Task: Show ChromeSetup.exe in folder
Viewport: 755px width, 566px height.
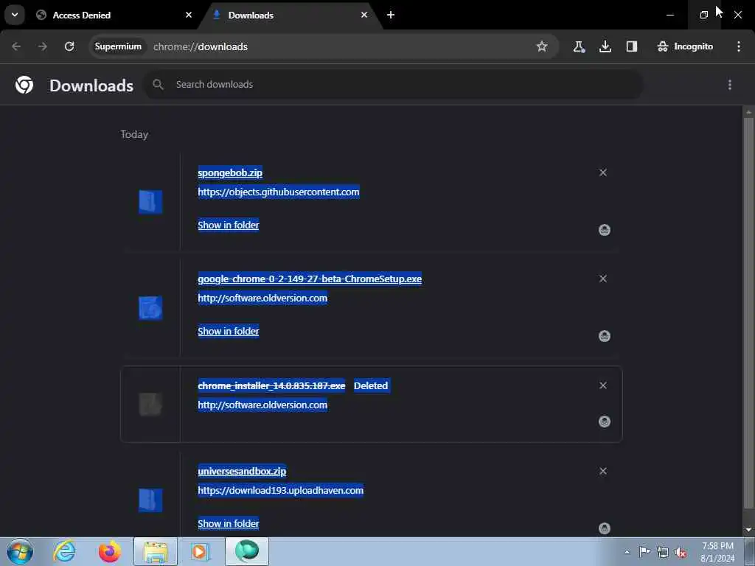Action: (229, 331)
